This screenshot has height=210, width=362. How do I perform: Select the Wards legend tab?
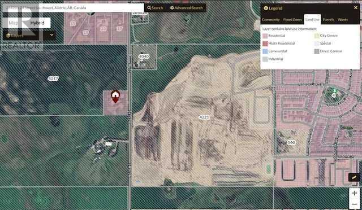tap(342, 20)
